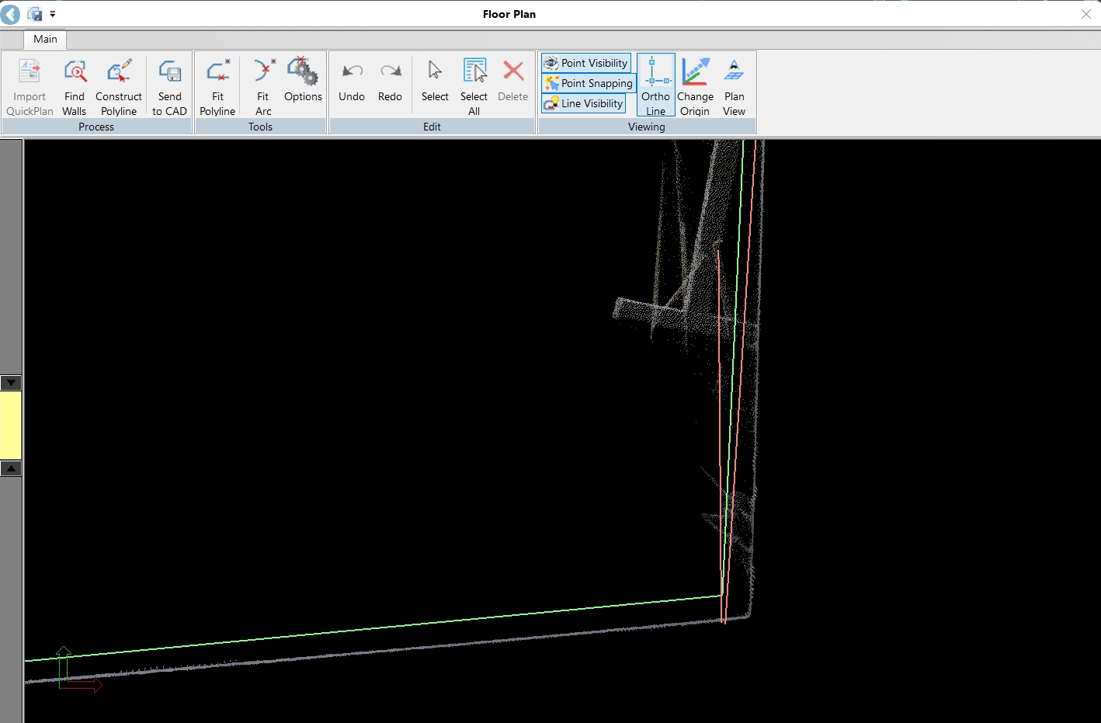Switch to the Main ribbon tab

point(44,39)
